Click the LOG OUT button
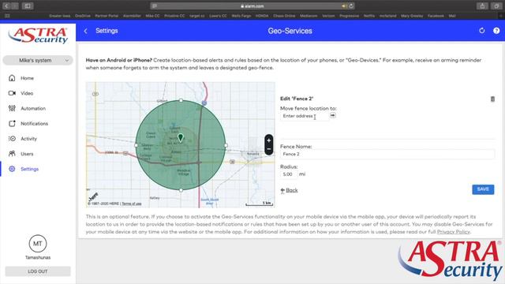 coord(38,271)
